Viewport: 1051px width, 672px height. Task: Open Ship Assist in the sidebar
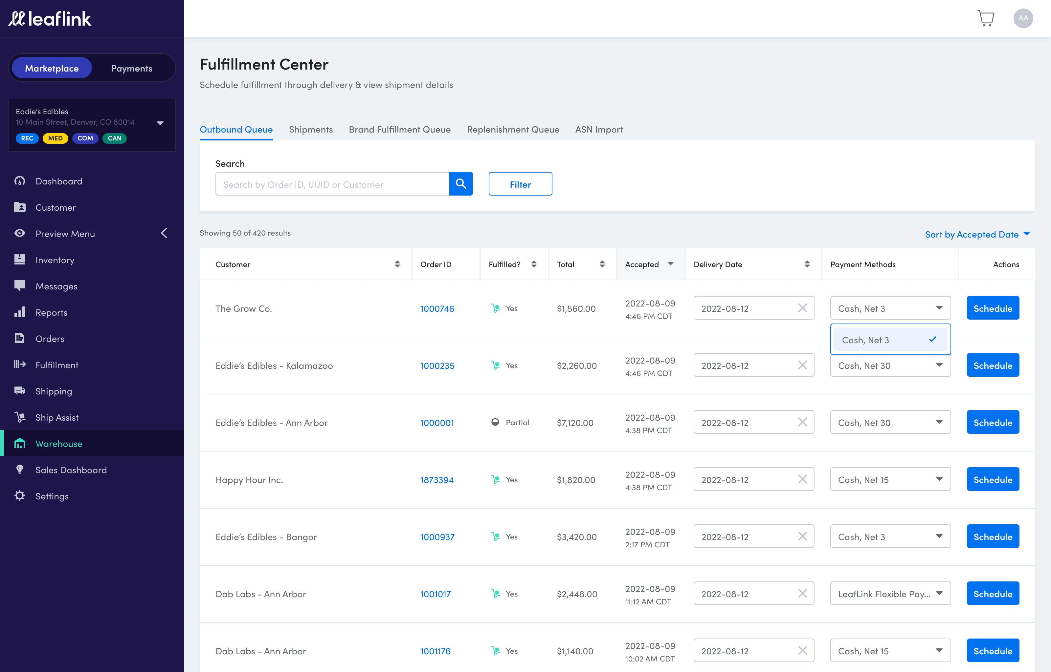(92, 417)
